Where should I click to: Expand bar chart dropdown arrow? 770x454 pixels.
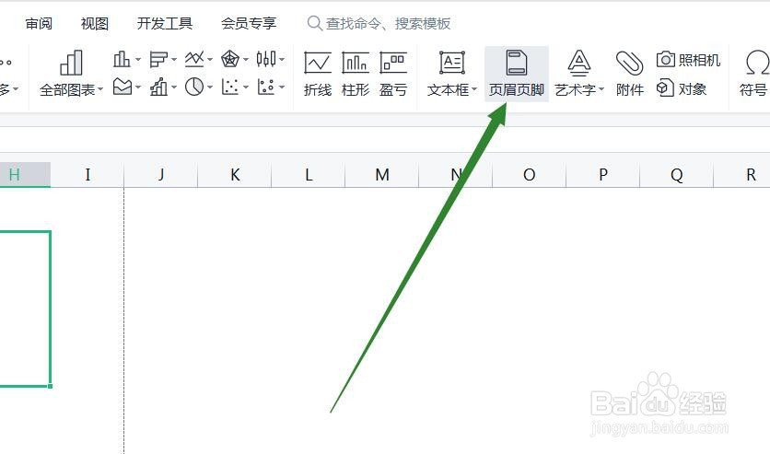[174, 60]
